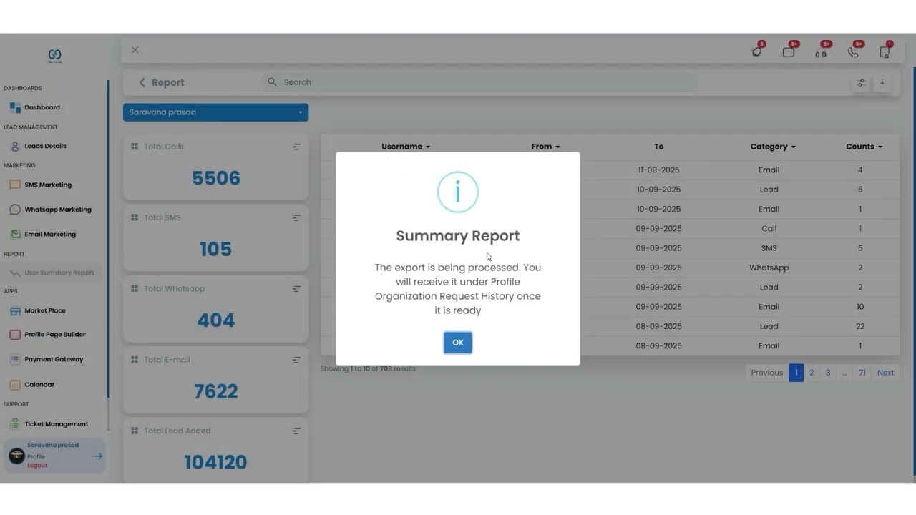The height and width of the screenshot is (515, 916).
Task: Go to page 3 of results
Action: (828, 373)
